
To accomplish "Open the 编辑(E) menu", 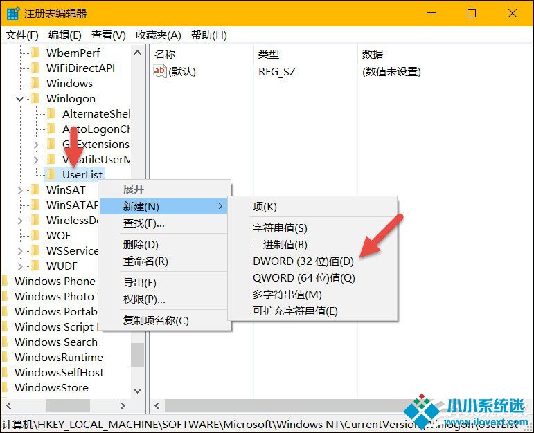I will click(64, 35).
